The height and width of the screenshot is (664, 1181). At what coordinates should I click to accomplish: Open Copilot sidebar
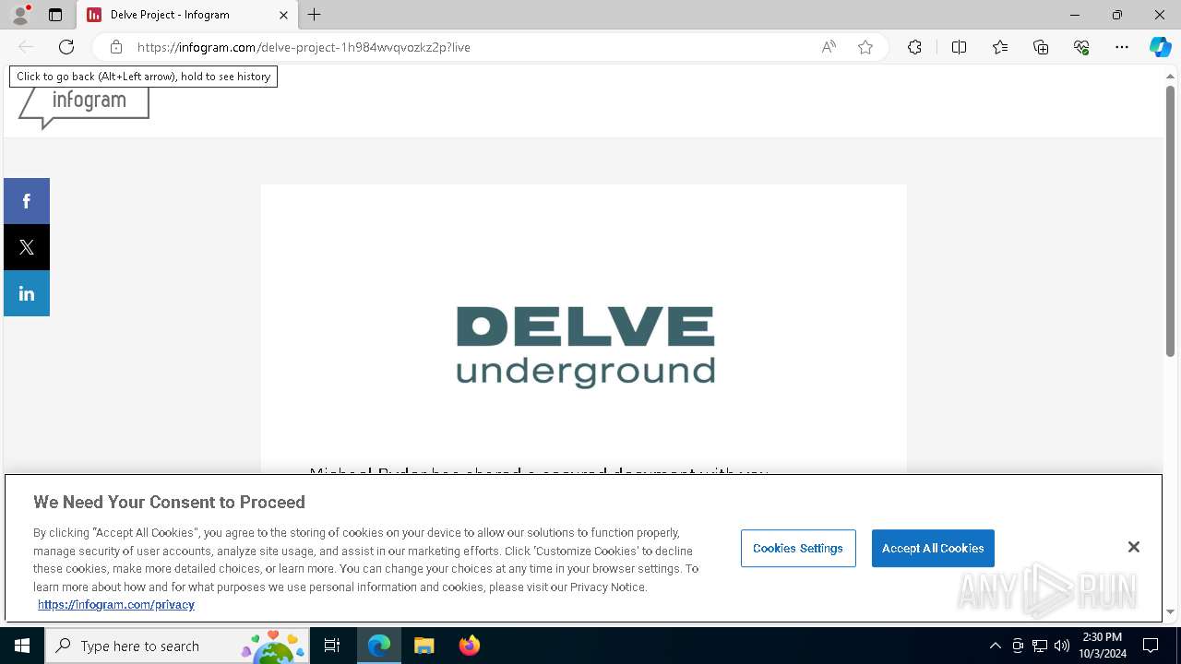(x=1160, y=47)
